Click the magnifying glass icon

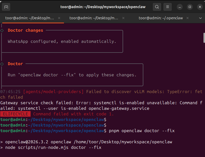[157, 7]
